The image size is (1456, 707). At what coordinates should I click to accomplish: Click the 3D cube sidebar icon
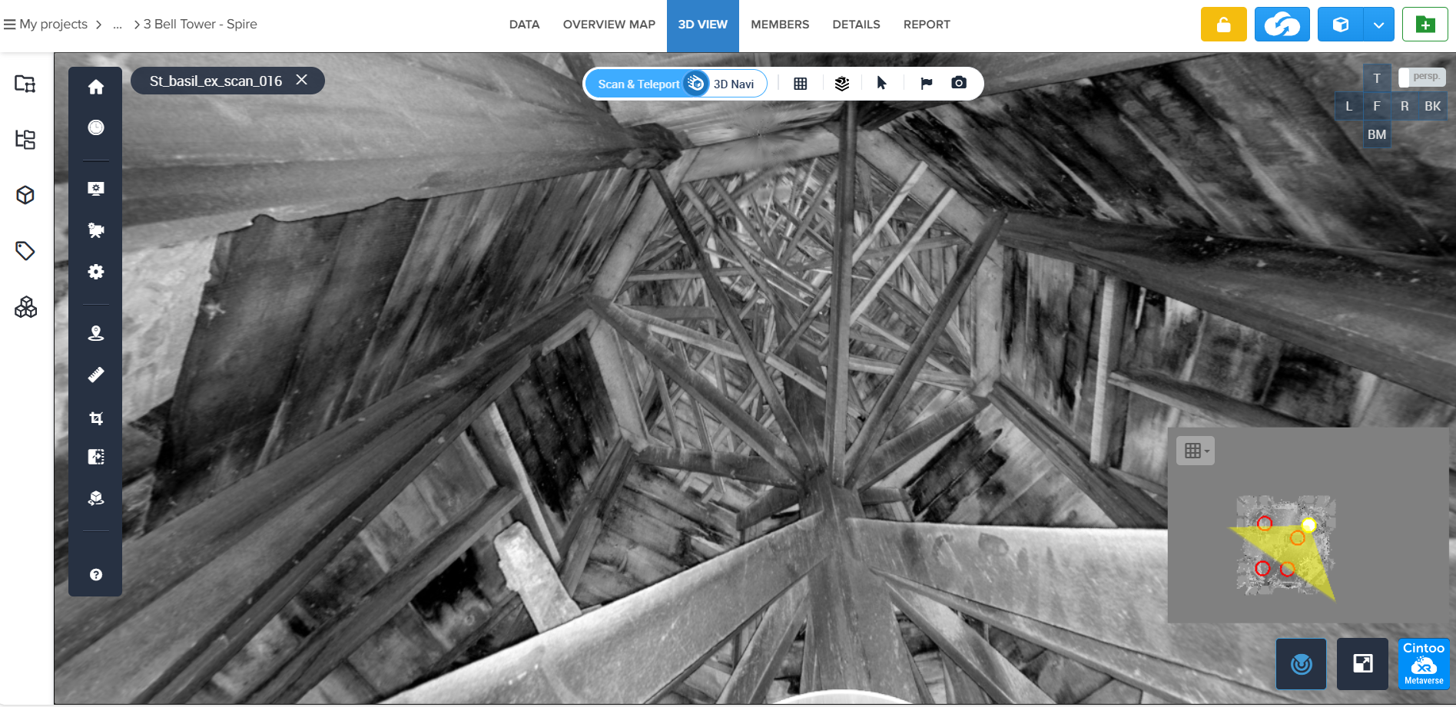point(25,195)
